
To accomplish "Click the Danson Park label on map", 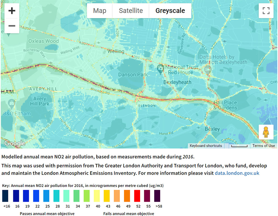I will coord(131,75).
